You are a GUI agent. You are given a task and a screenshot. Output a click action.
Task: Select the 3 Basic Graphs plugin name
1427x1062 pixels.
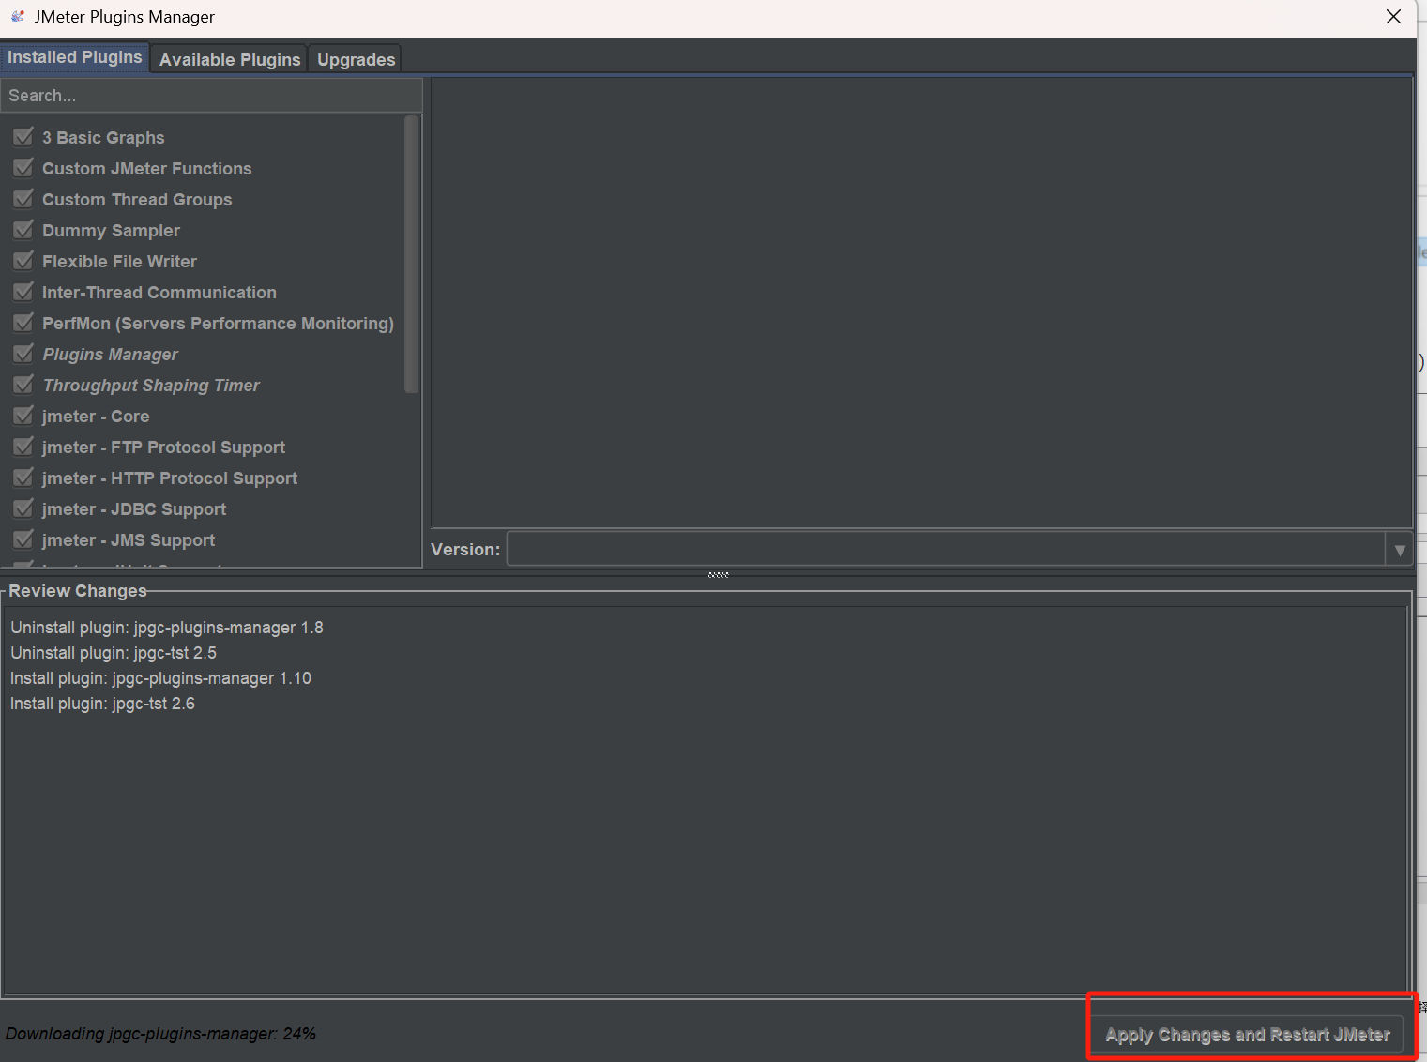tap(103, 138)
